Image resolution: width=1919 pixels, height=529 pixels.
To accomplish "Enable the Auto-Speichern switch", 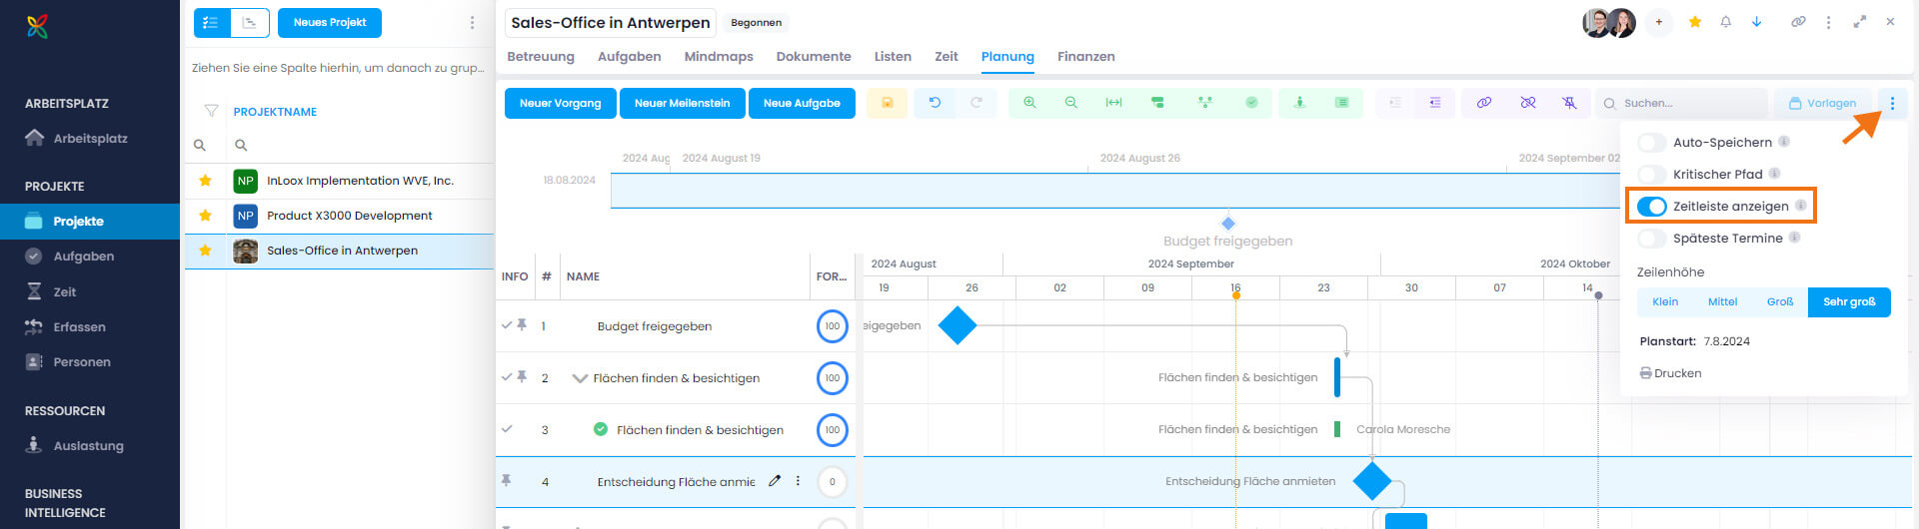I will (x=1652, y=143).
